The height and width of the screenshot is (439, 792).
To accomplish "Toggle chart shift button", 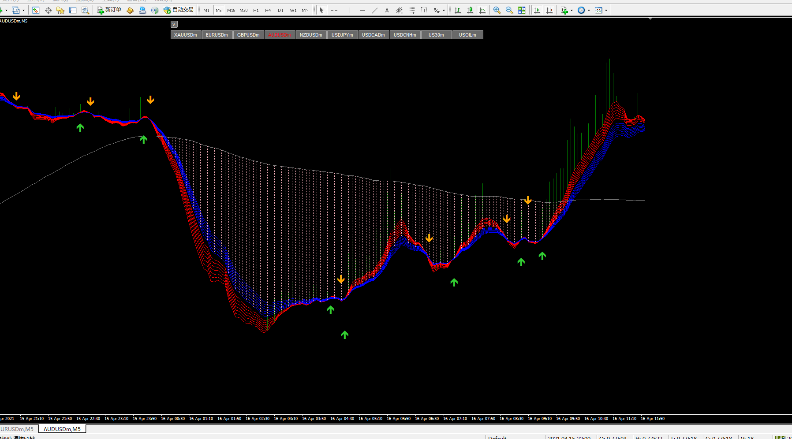I will point(549,10).
